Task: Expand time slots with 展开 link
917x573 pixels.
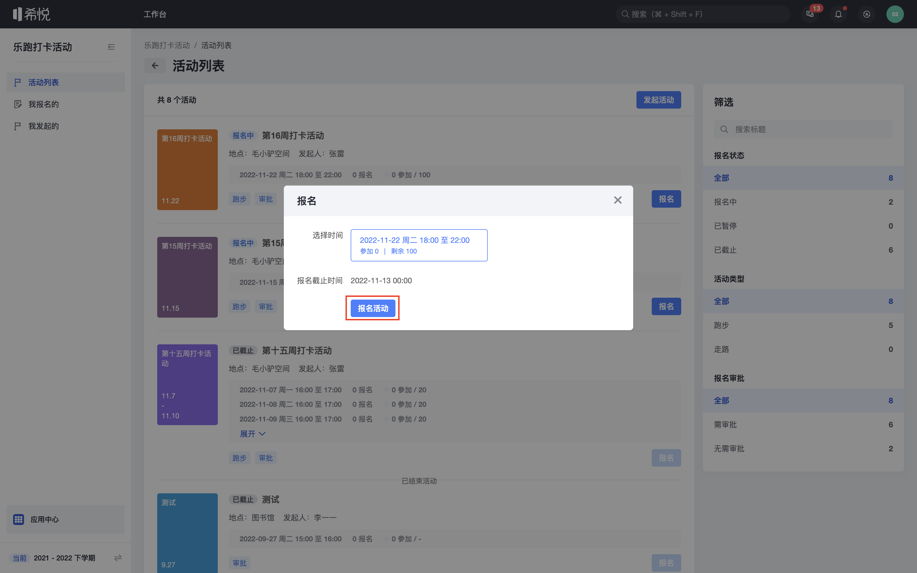Action: [x=252, y=434]
